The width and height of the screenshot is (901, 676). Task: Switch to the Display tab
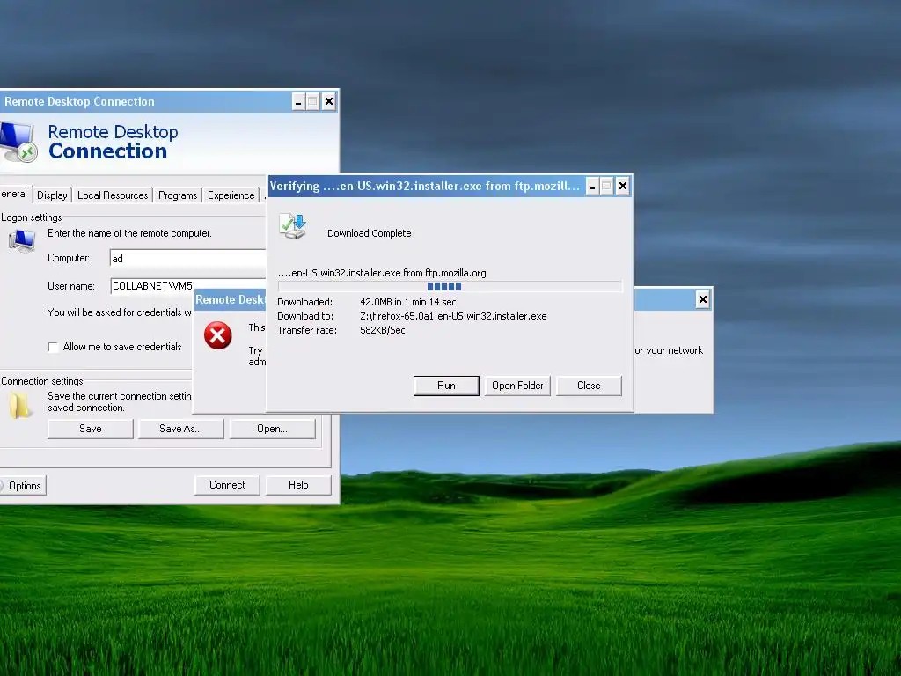(x=52, y=195)
